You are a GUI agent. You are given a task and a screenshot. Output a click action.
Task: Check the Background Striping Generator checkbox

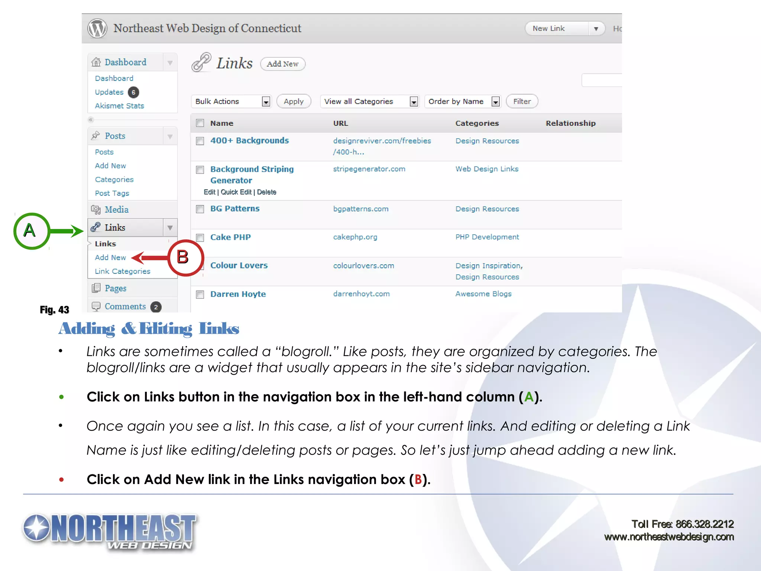click(200, 170)
